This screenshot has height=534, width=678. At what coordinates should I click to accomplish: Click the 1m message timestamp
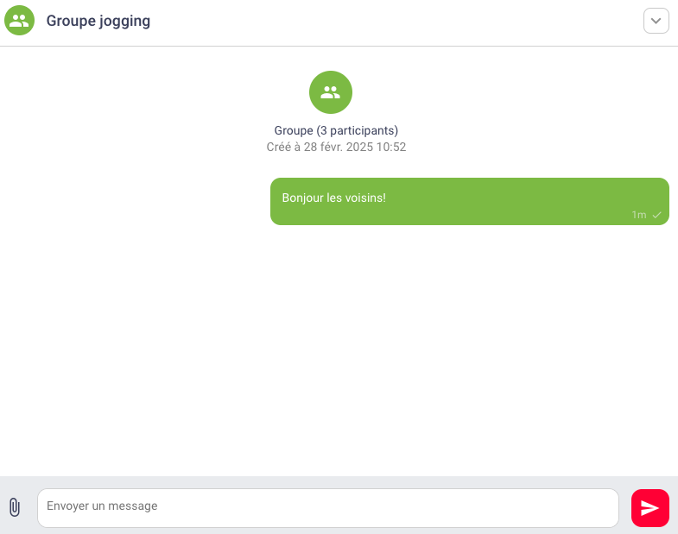[638, 215]
